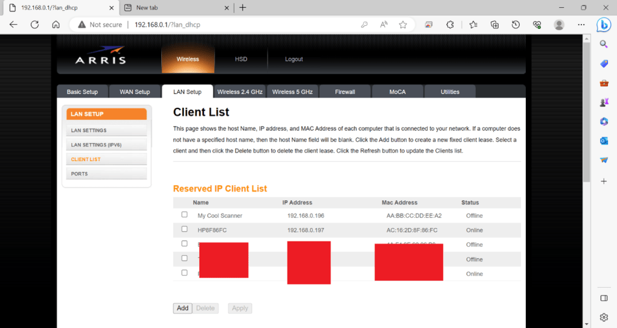Check the My Cool Scanner checkbox
This screenshot has width=617, height=328.
click(x=185, y=215)
